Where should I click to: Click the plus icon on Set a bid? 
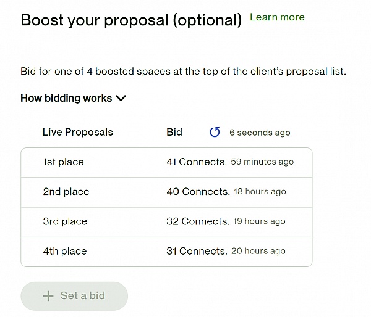pyautogui.click(x=48, y=296)
